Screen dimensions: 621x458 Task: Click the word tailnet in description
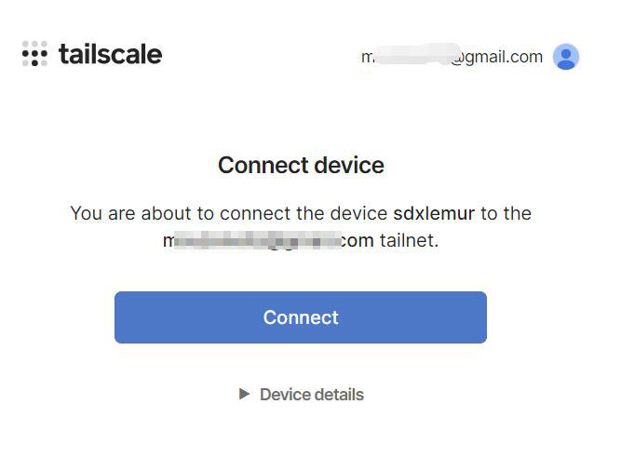pyautogui.click(x=409, y=240)
